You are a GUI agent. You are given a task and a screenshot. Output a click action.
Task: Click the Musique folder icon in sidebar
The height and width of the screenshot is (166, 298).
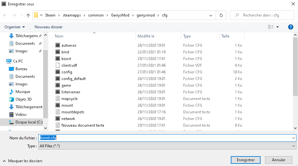point(11,92)
